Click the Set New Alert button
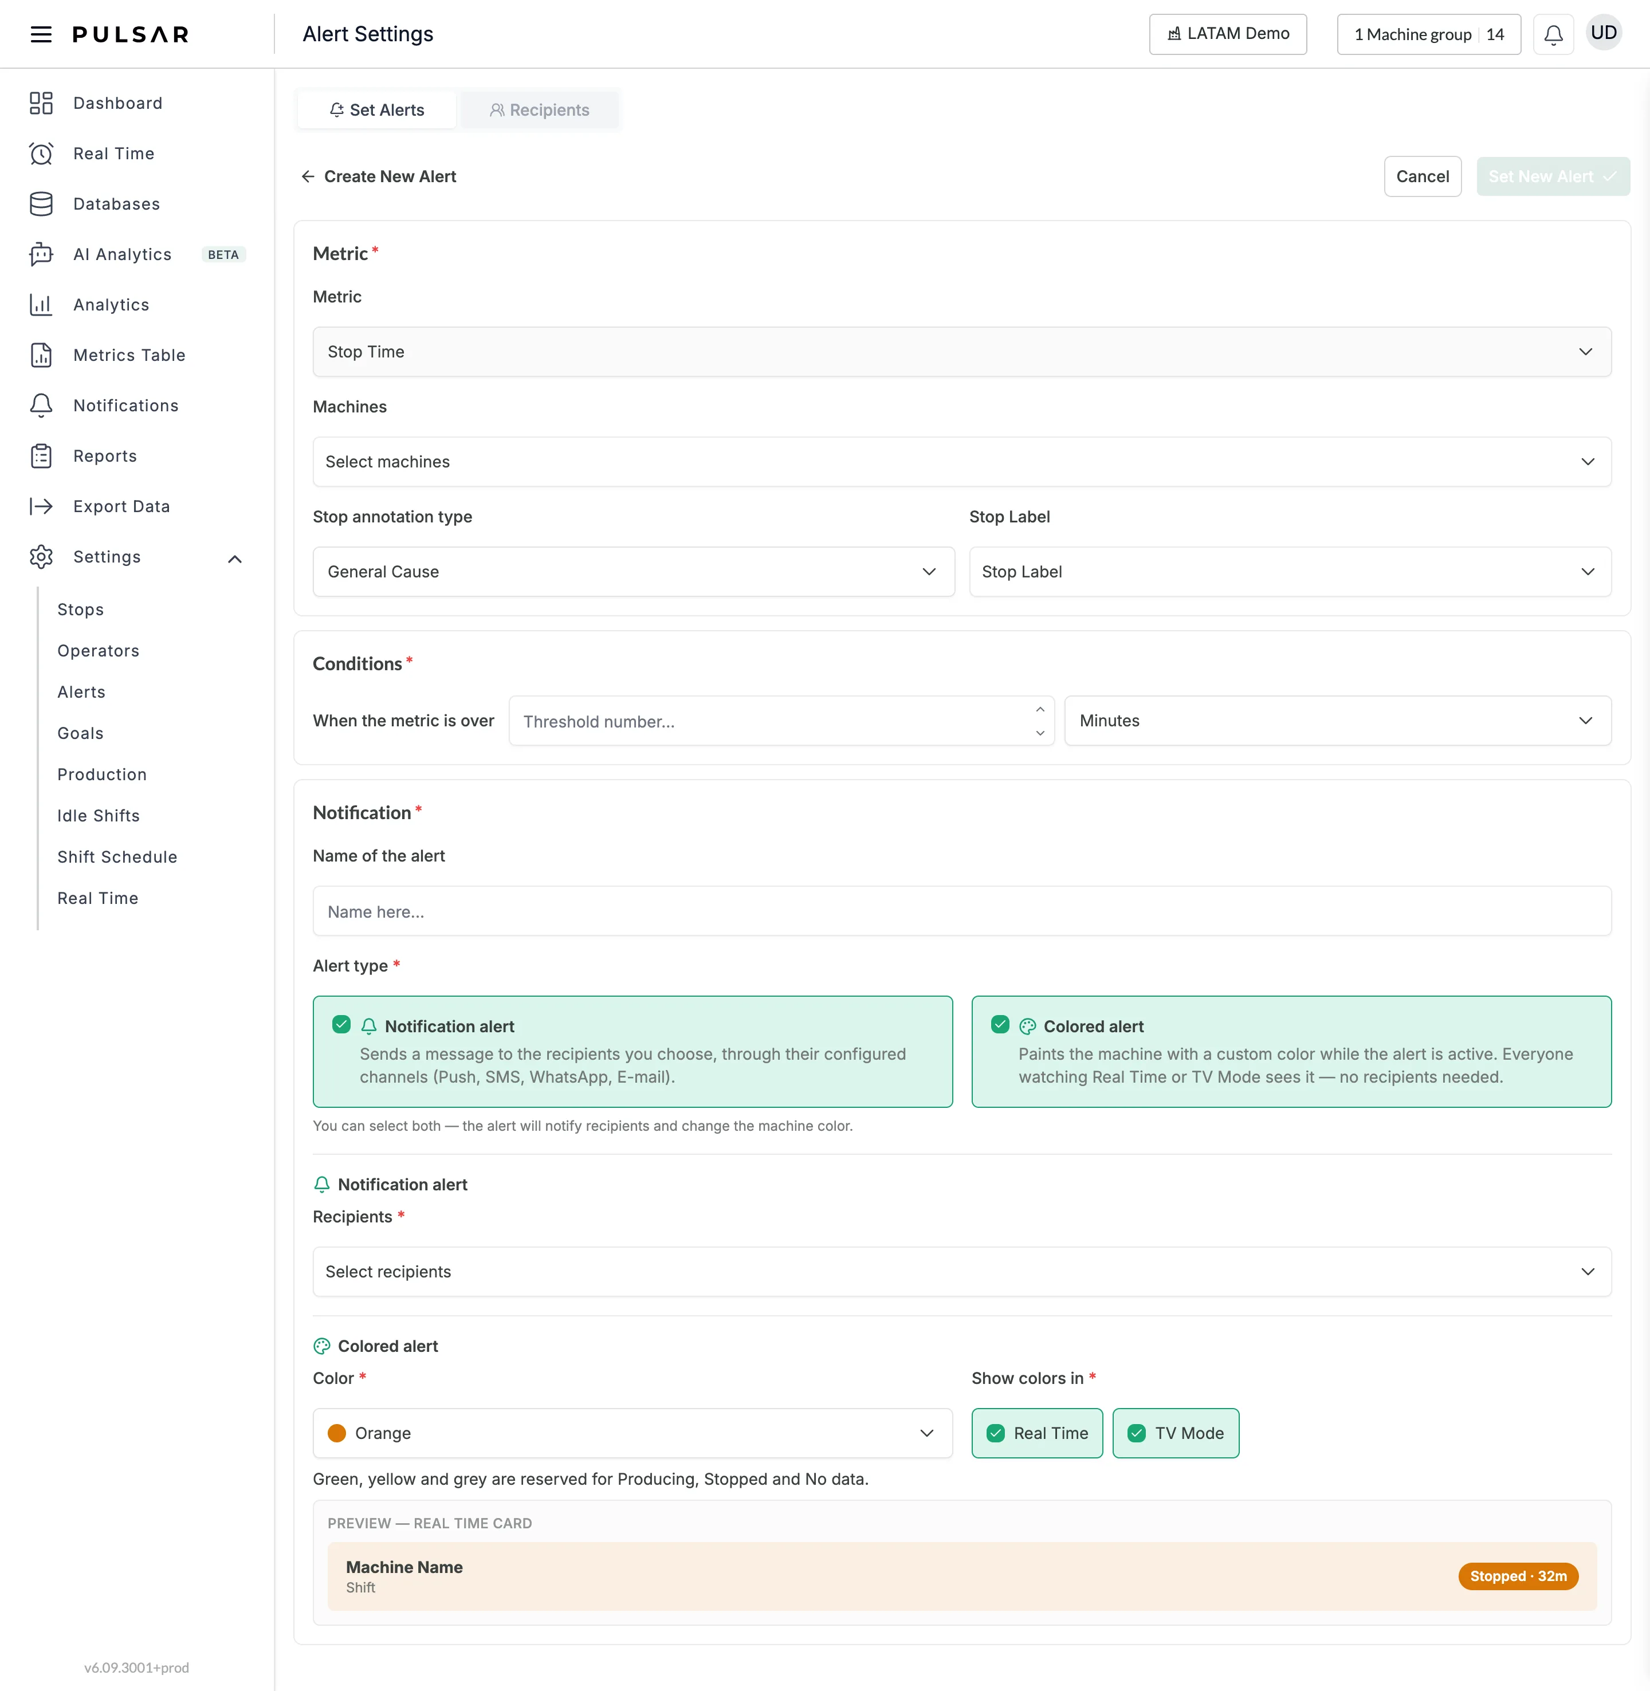Viewport: 1650px width, 1691px height. [x=1553, y=177]
